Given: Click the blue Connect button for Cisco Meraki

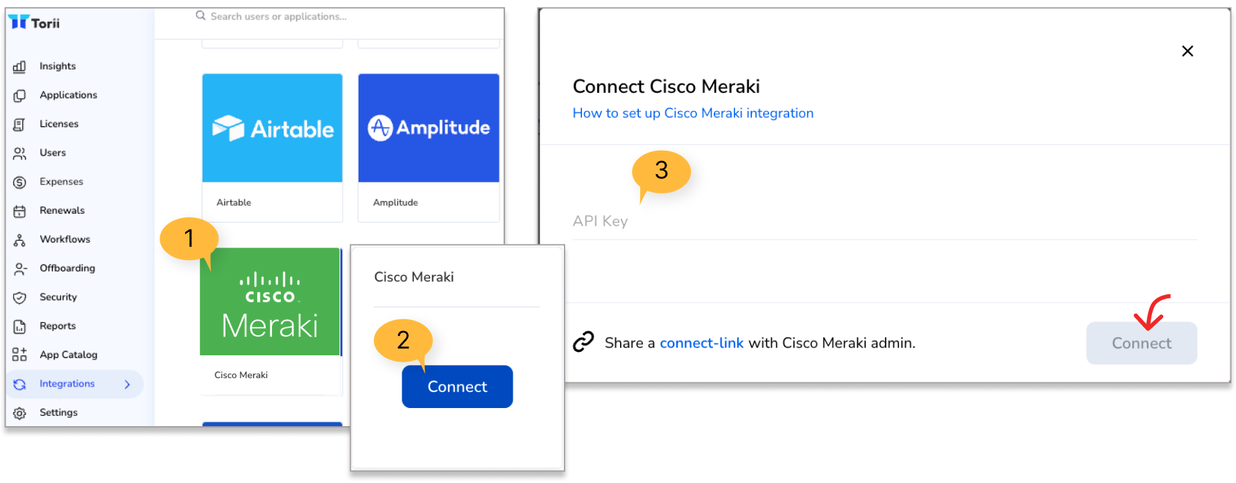Looking at the screenshot, I should 457,387.
